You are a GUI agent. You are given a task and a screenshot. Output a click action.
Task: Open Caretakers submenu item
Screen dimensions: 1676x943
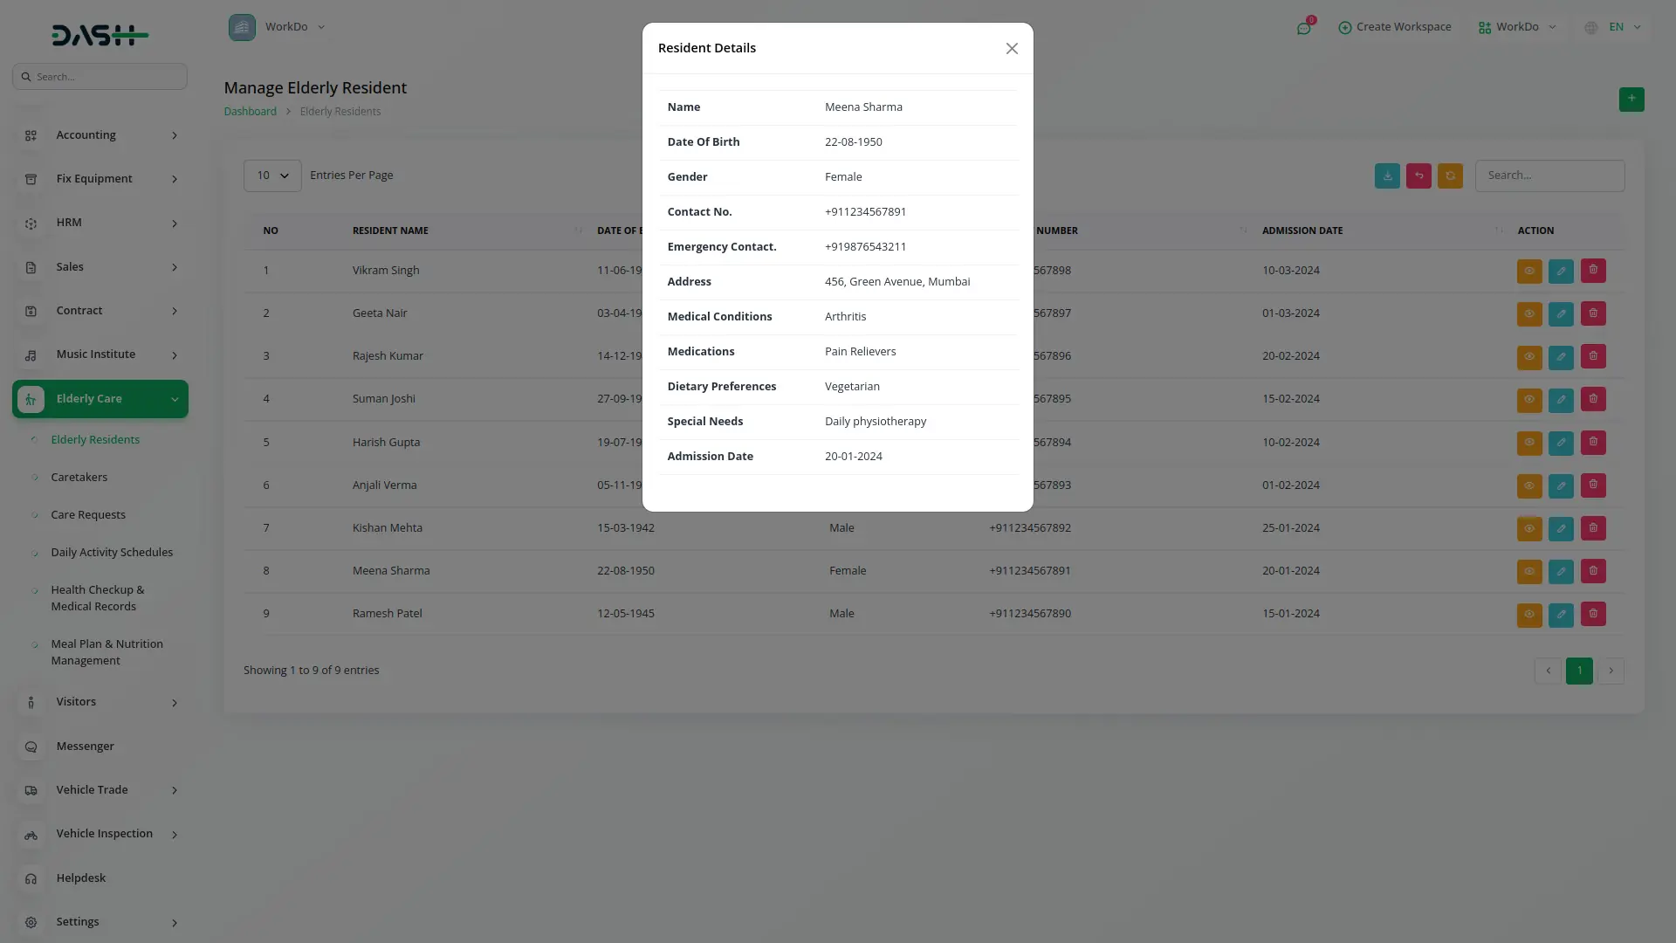(79, 478)
